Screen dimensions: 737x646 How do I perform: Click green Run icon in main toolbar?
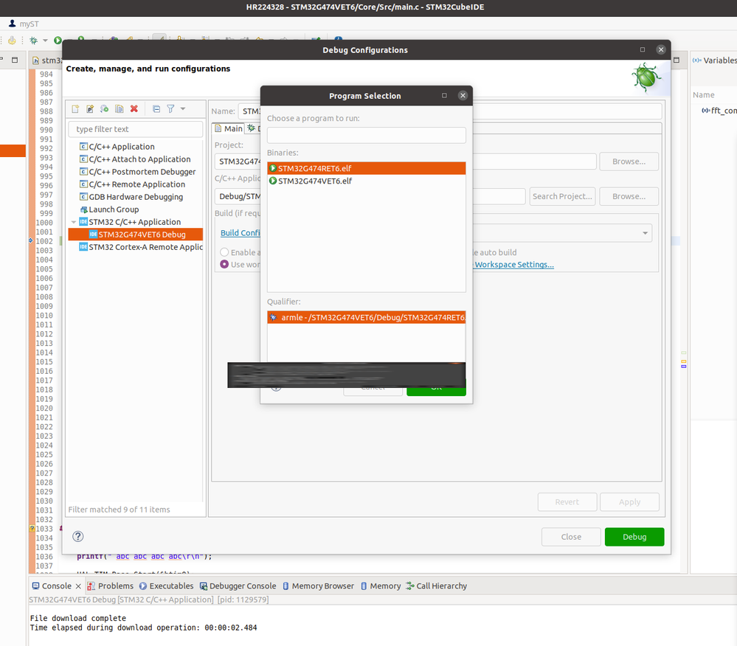58,41
